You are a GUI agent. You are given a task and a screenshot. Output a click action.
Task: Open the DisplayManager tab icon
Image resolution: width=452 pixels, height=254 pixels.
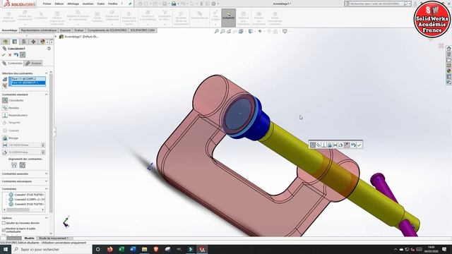coord(42,42)
